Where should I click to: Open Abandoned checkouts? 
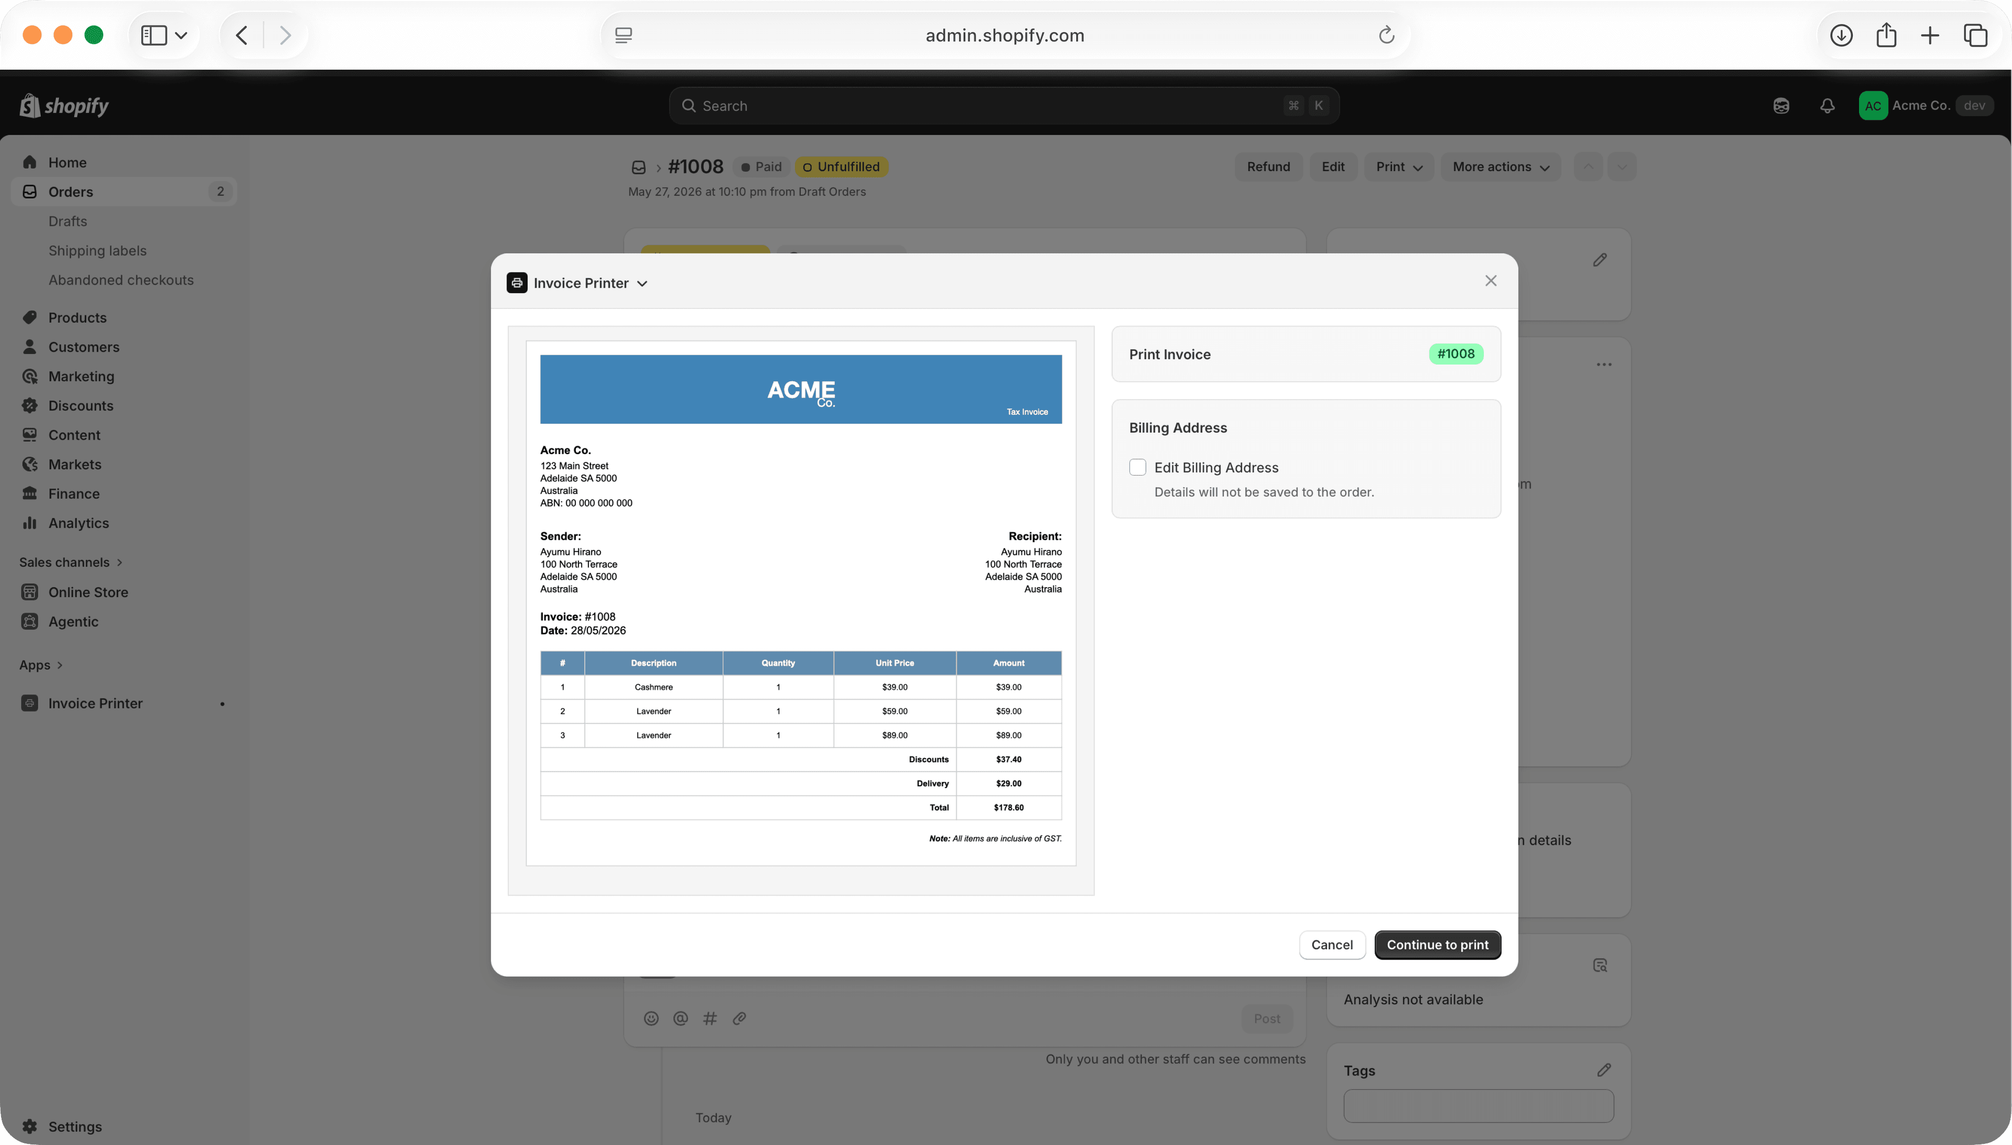pos(121,280)
